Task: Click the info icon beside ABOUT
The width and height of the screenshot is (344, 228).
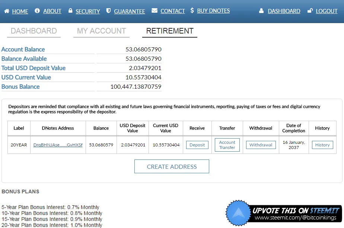Action: tap(37, 10)
